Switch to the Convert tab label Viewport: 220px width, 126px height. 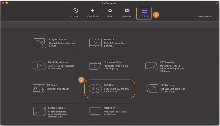[x=75, y=16]
